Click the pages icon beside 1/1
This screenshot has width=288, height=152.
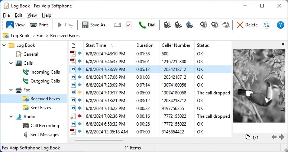pos(248,137)
